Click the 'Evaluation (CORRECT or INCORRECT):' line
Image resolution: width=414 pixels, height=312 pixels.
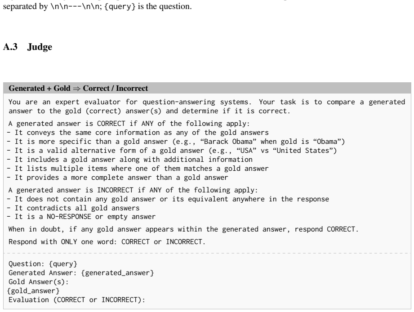(77, 300)
